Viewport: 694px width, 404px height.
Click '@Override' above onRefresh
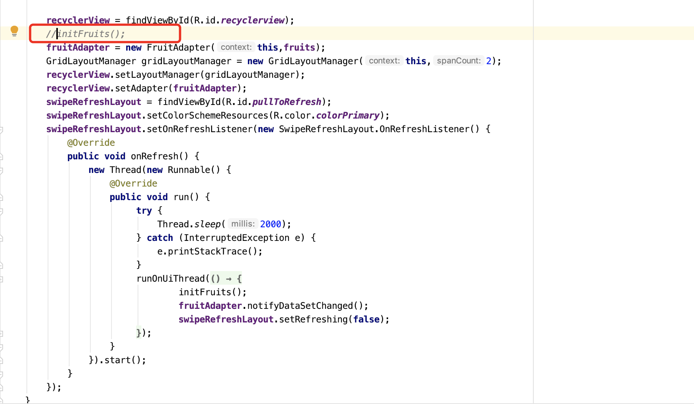(x=91, y=143)
